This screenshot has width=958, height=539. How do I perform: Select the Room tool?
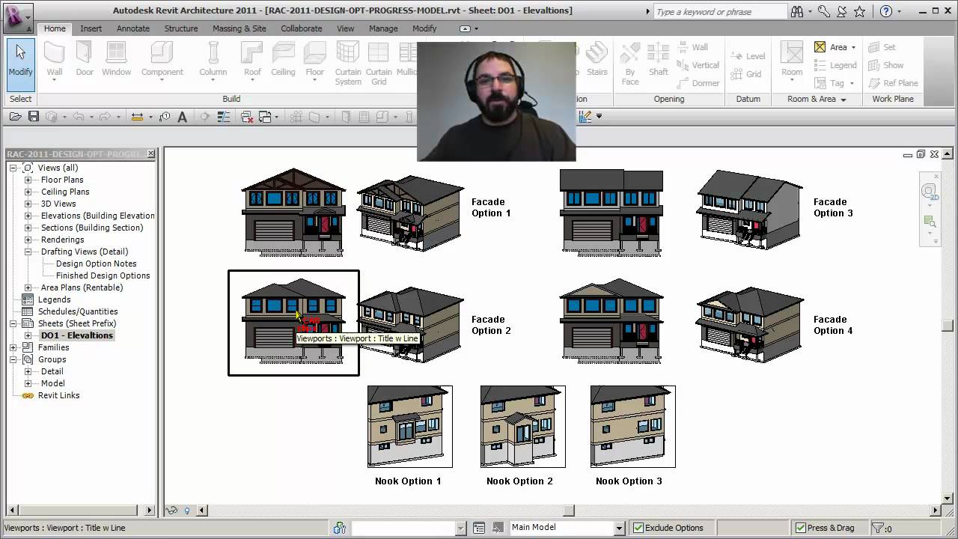790,60
